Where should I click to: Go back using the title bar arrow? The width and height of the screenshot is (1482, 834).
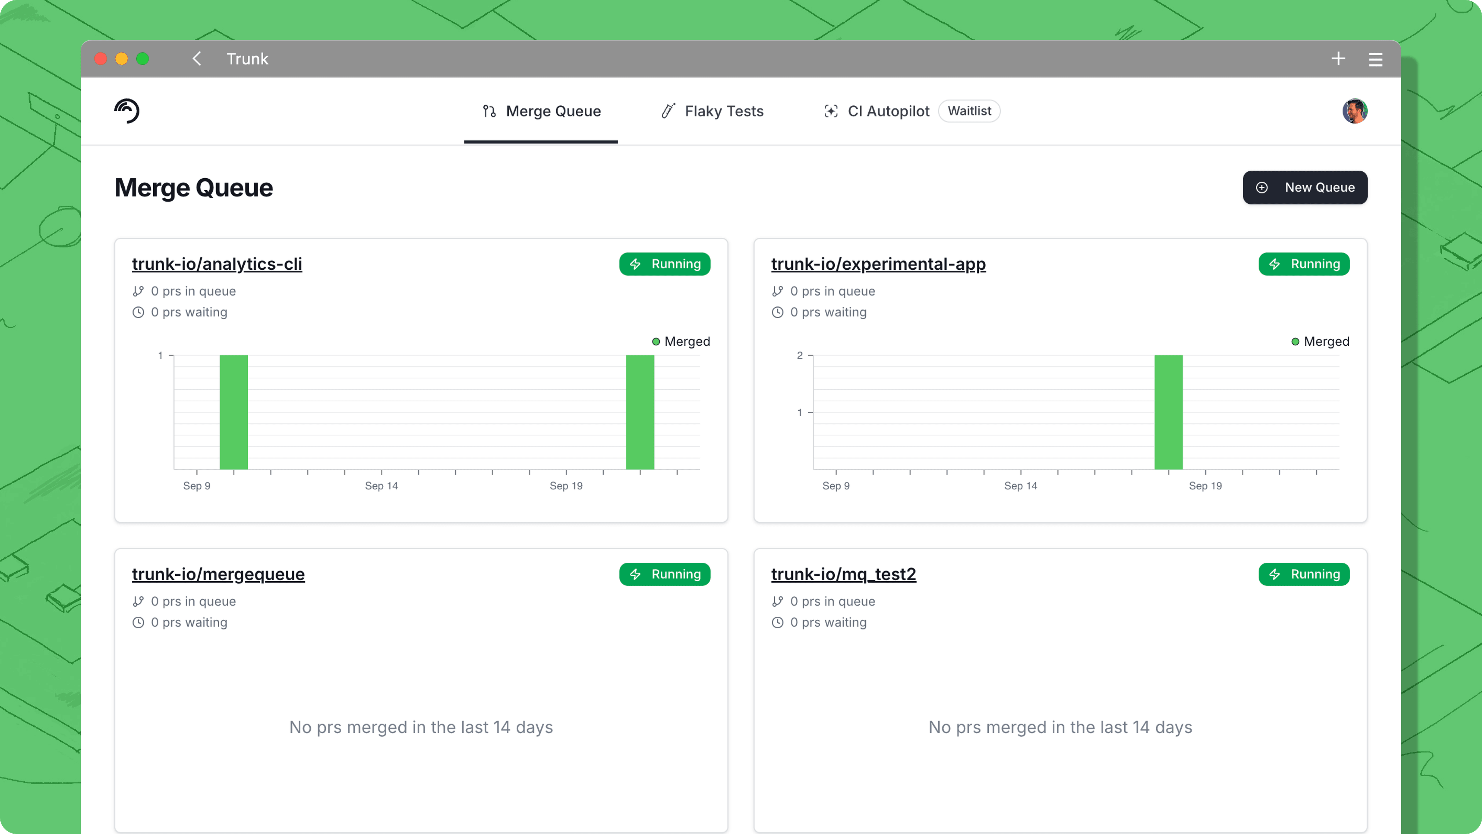pos(197,59)
